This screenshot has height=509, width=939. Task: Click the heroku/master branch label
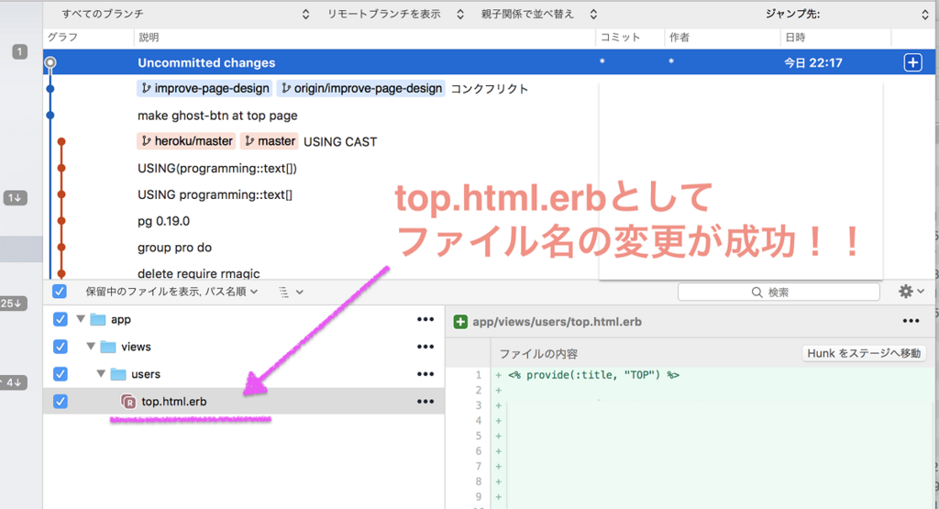187,141
